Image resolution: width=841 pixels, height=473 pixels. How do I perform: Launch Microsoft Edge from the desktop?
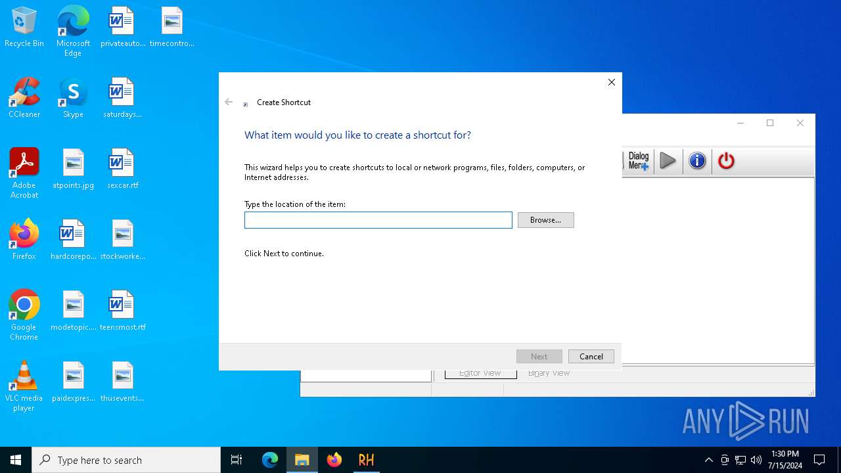coord(73,32)
